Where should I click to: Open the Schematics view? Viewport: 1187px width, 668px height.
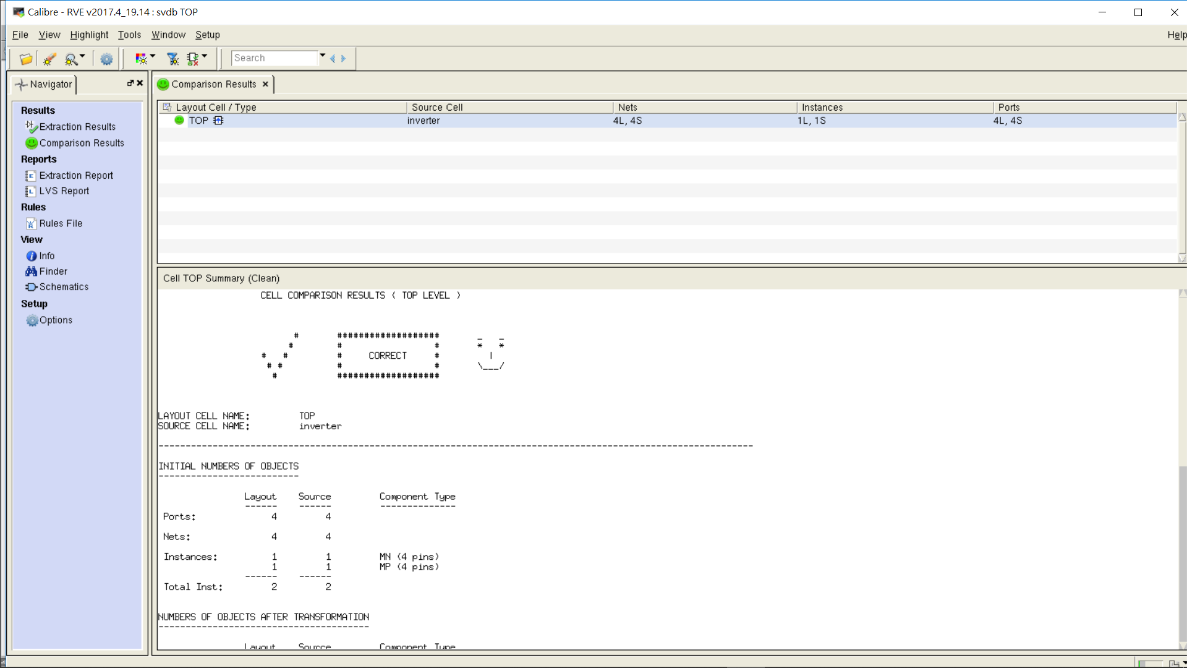tap(64, 287)
